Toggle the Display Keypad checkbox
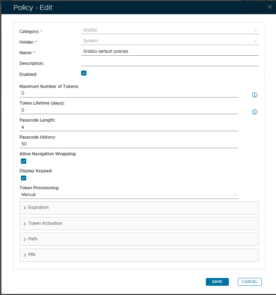 (x=24, y=178)
